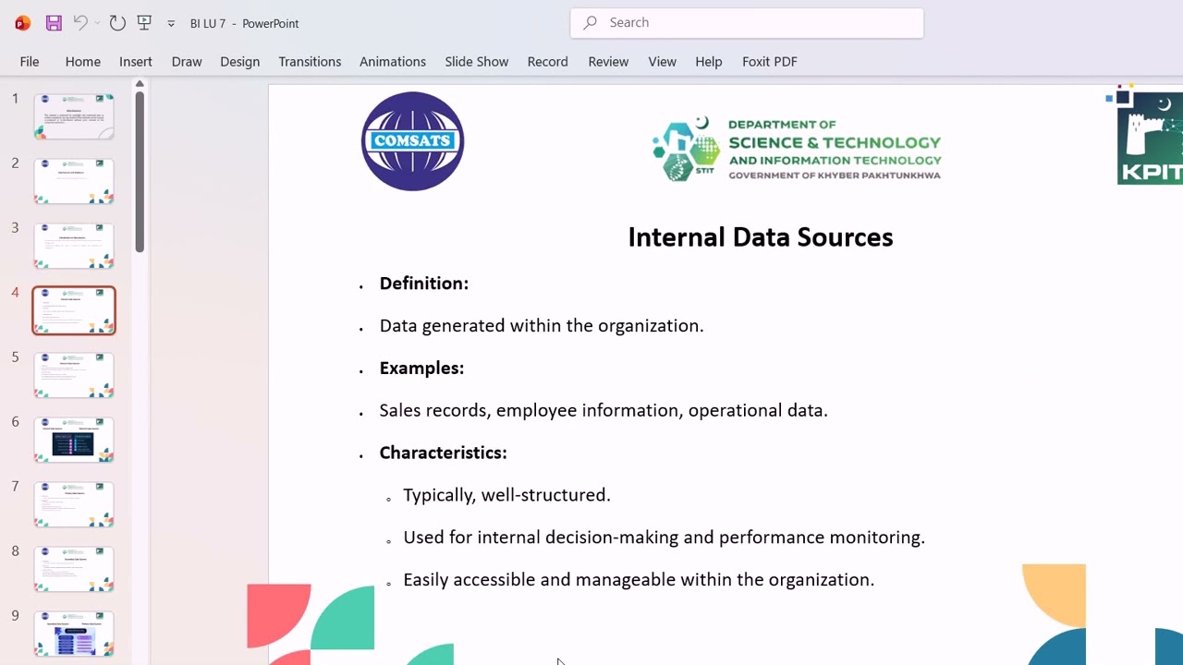
Task: Switch to the Record tab
Action: click(x=548, y=61)
